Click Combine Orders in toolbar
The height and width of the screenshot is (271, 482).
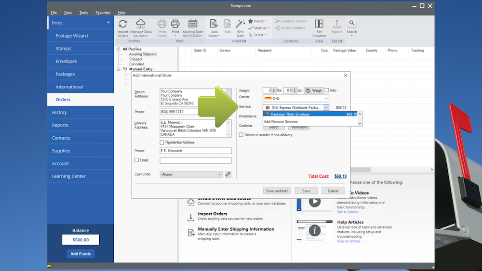click(x=291, y=21)
